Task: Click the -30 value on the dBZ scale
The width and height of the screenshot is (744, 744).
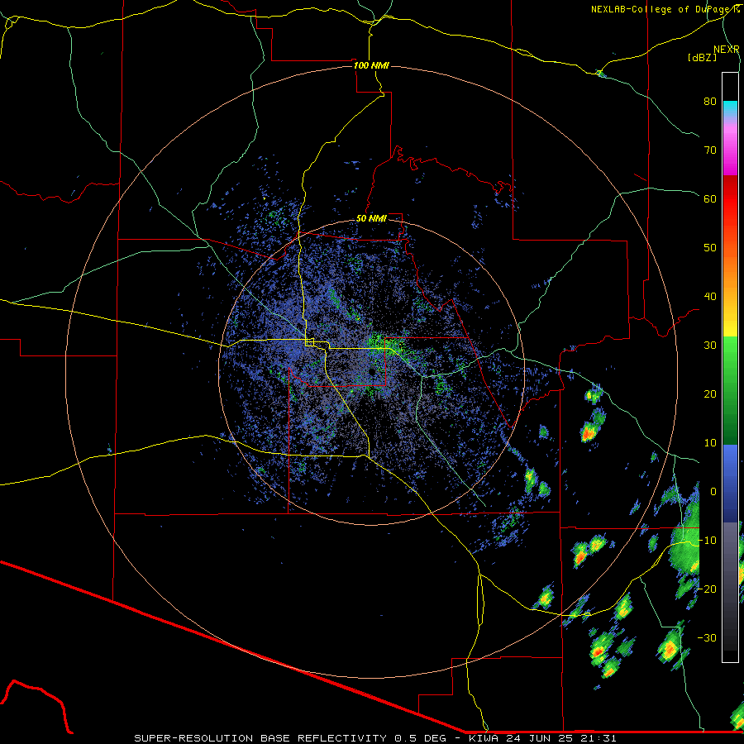Action: click(707, 637)
